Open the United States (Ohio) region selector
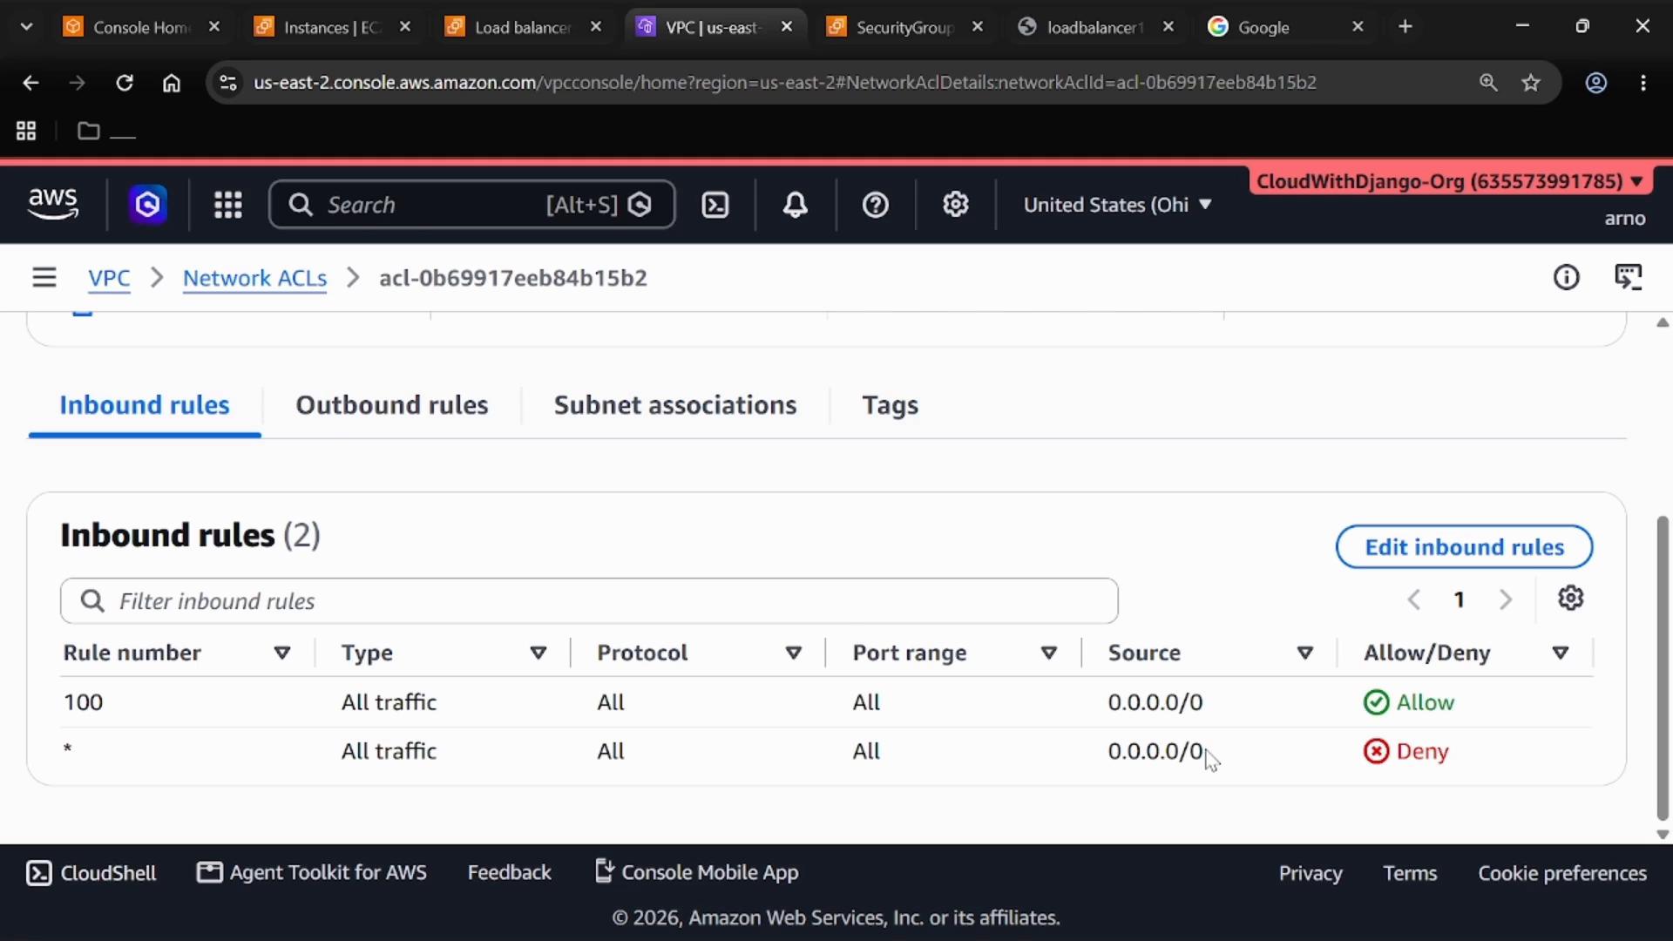Screen dimensions: 1673x941 point(1117,205)
